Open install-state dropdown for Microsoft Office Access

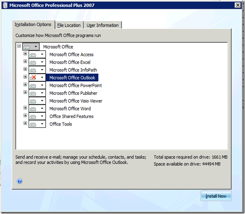point(37,54)
